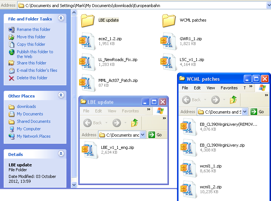Select LBE_v1_1_eng.zip archive icon

(x=89, y=150)
